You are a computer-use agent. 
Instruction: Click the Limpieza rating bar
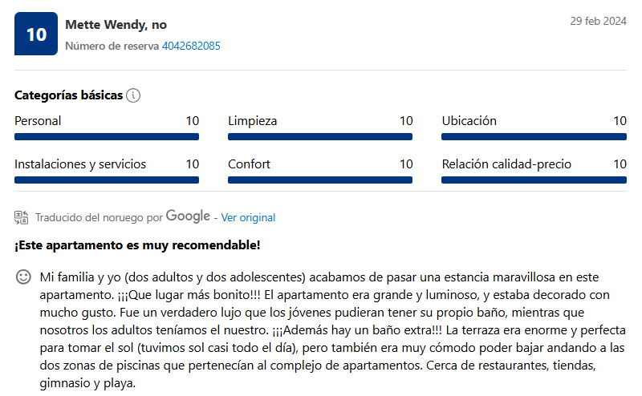320,137
